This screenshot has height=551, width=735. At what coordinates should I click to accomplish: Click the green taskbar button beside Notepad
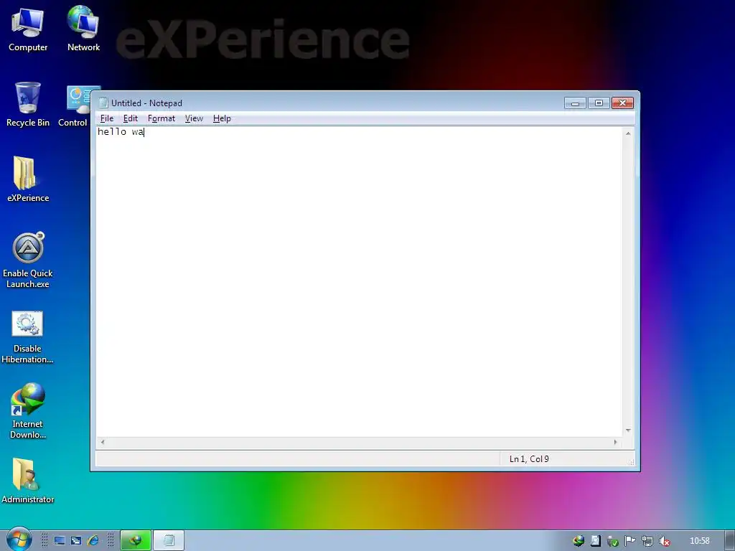click(136, 541)
